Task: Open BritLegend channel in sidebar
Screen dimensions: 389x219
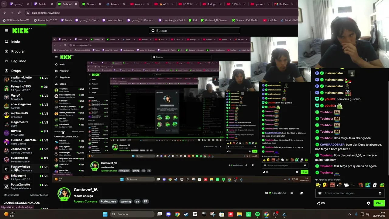Action: tap(26, 177)
